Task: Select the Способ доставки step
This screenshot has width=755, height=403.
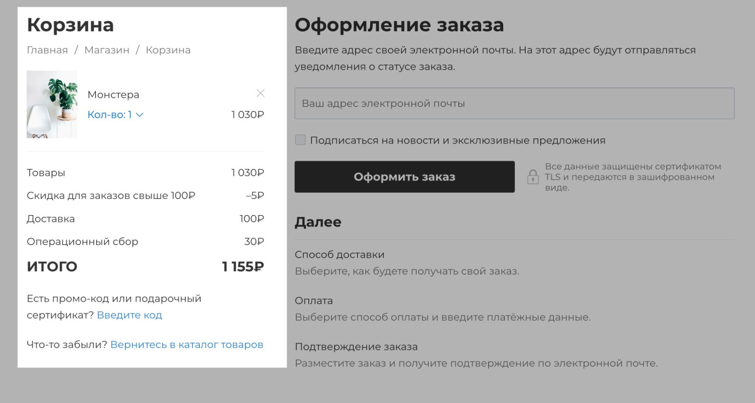Action: [340, 254]
